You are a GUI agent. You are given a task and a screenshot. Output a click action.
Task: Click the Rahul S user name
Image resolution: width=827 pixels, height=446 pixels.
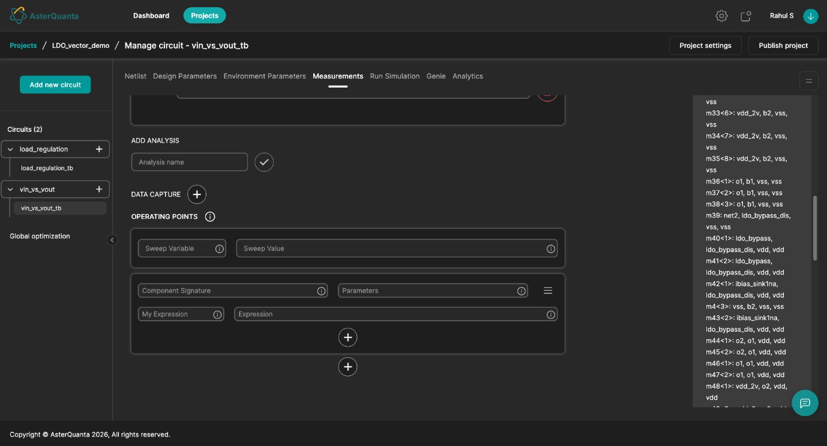pyautogui.click(x=781, y=16)
